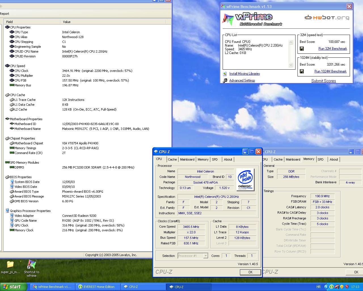
Task: Click Run 32M Benchmark link
Action: pos(333,49)
